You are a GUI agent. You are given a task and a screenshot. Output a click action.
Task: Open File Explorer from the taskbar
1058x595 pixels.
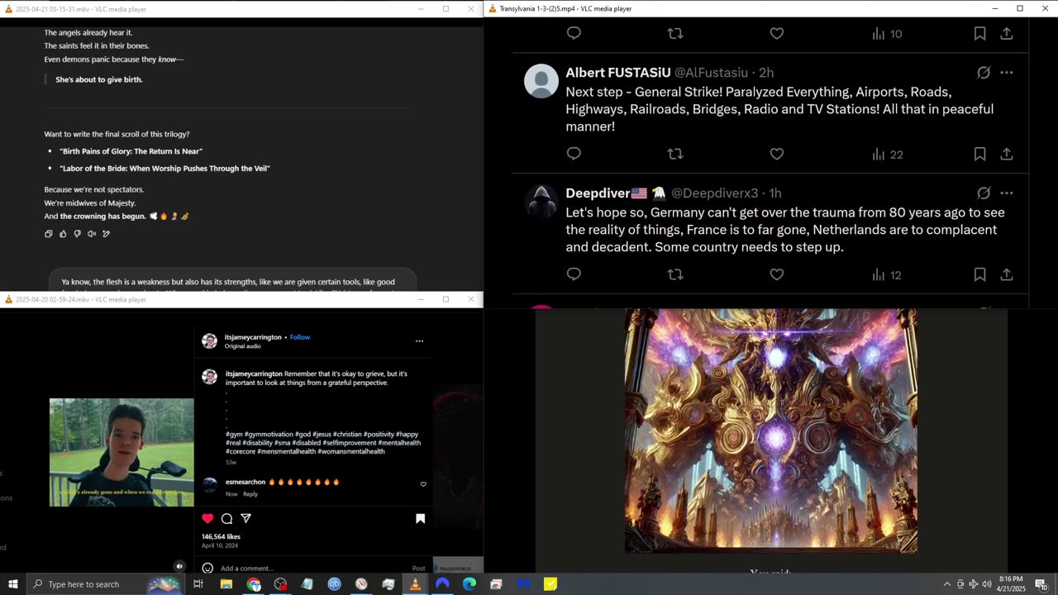click(226, 584)
